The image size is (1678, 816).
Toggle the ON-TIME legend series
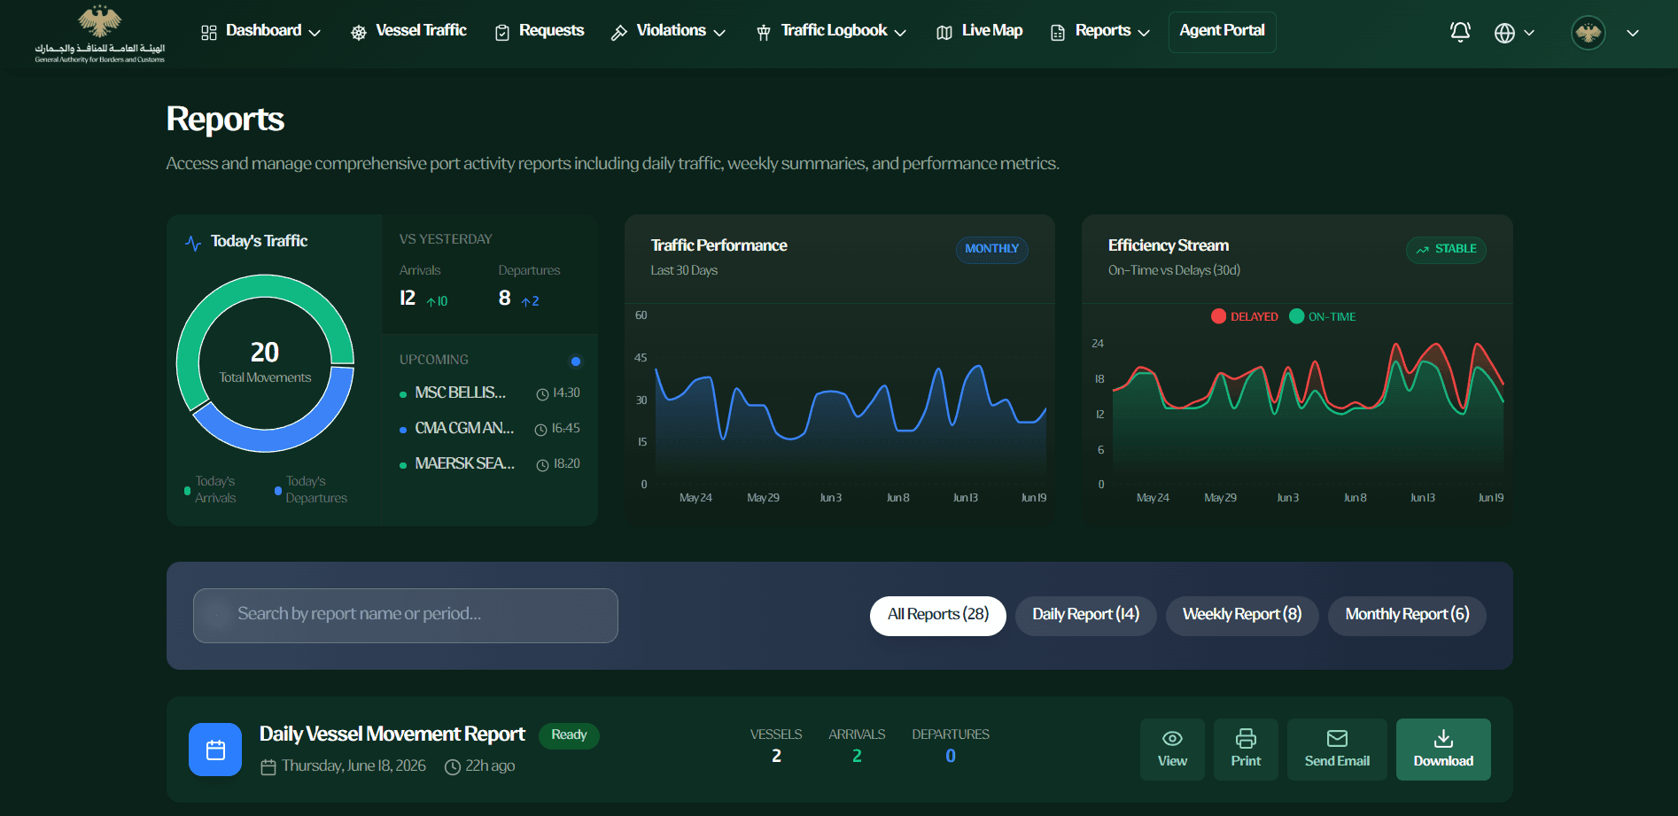pos(1323,316)
